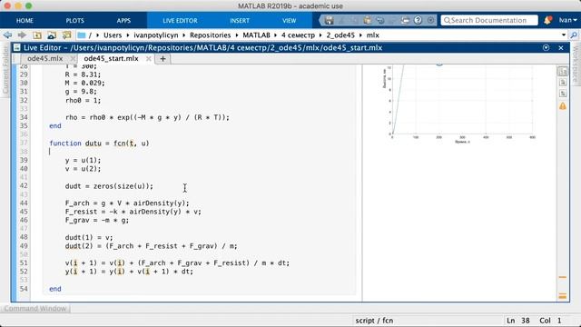Click the Live Editor document icon in title bar
The width and height of the screenshot is (581, 327).
click(17, 48)
